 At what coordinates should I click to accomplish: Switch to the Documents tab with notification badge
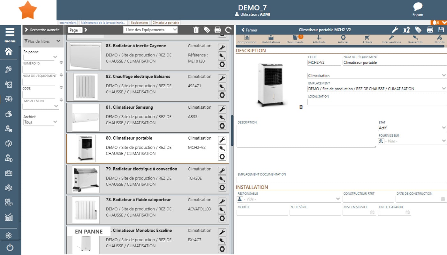point(295,39)
